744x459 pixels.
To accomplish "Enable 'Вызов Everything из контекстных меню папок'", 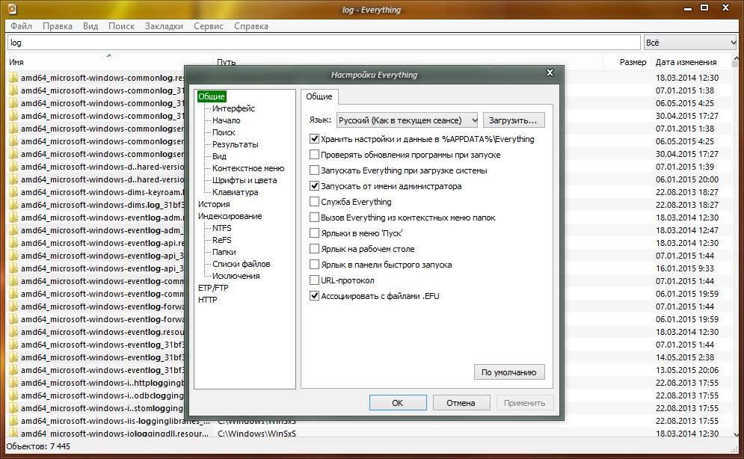I will (x=314, y=218).
